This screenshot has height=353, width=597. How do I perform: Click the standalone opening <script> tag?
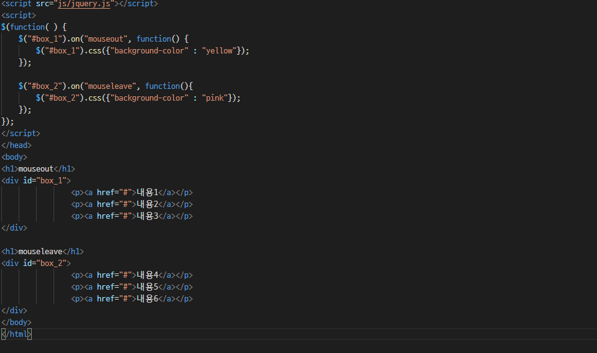(18, 15)
